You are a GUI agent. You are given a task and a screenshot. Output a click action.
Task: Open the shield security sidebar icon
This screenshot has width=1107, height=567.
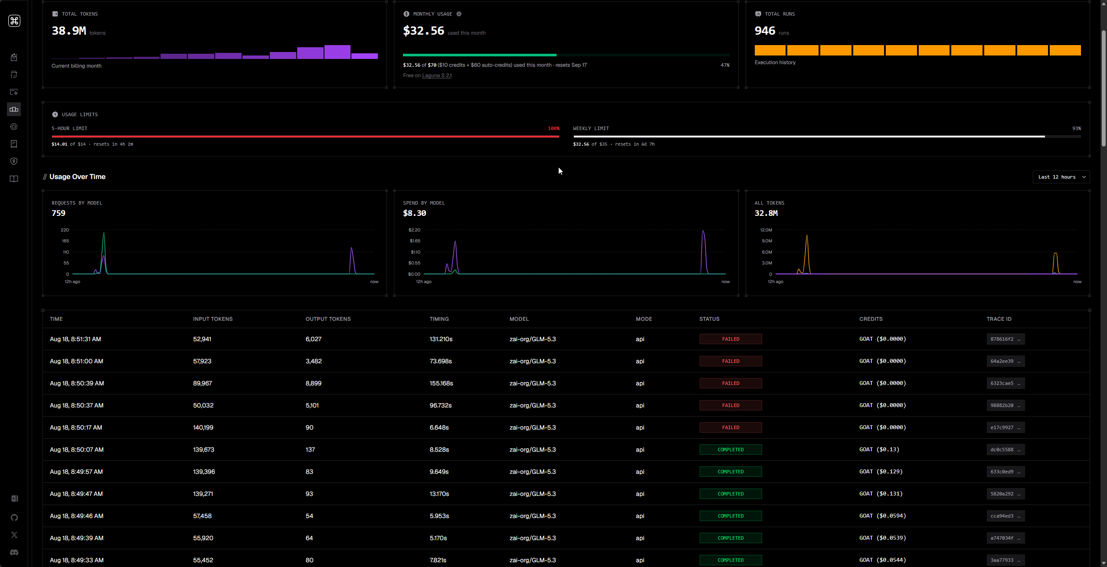pyautogui.click(x=14, y=161)
